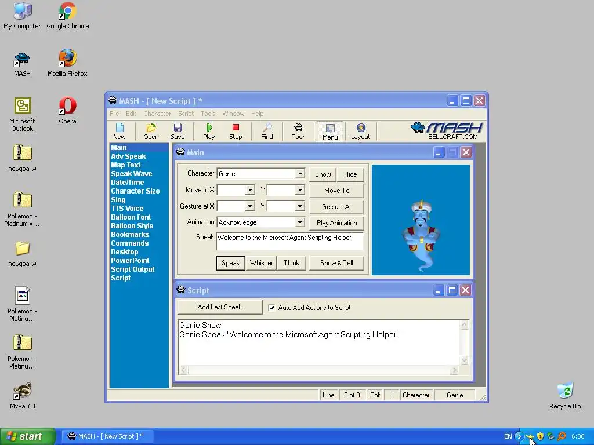
Task: Click the Play Animation button
Action: pos(337,223)
